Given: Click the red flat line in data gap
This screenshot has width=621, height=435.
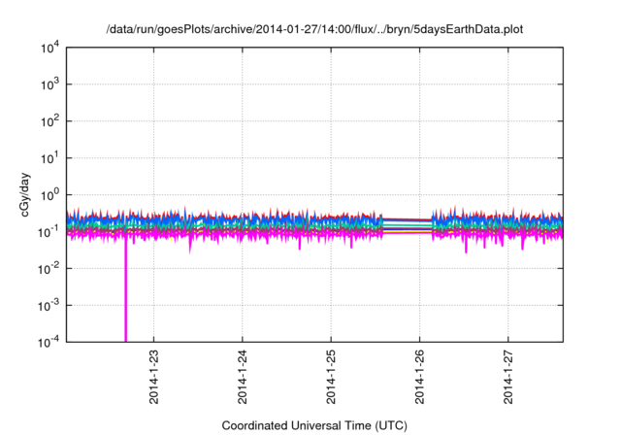Looking at the screenshot, I should click(x=408, y=219).
